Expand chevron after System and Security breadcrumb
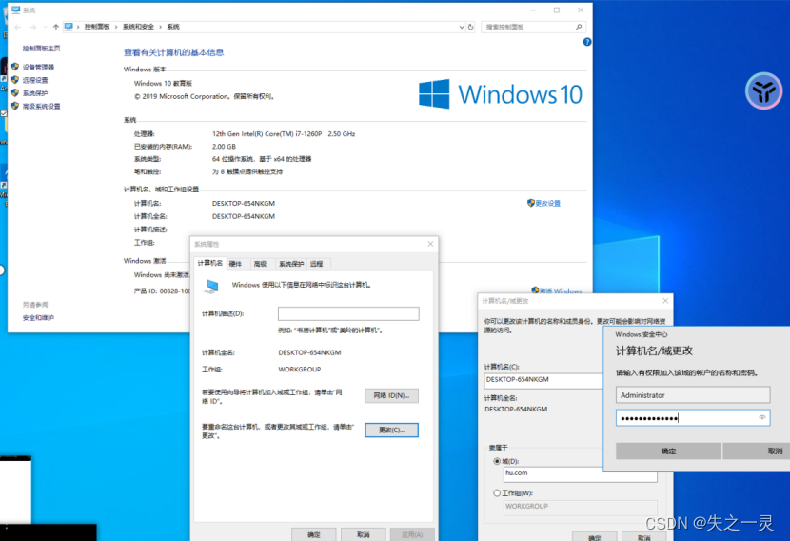The width and height of the screenshot is (790, 541). pos(161,27)
